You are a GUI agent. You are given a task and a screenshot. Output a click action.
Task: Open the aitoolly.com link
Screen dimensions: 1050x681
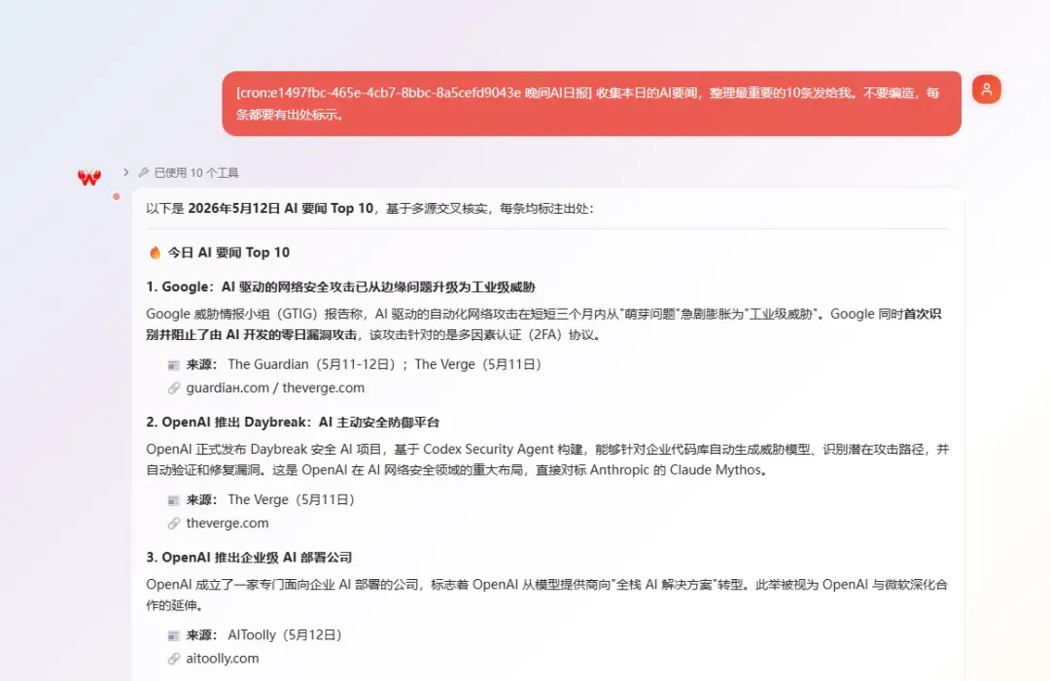point(223,659)
